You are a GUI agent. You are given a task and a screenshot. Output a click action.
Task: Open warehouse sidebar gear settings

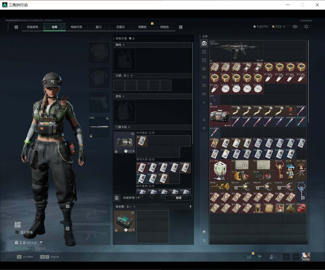(204, 128)
